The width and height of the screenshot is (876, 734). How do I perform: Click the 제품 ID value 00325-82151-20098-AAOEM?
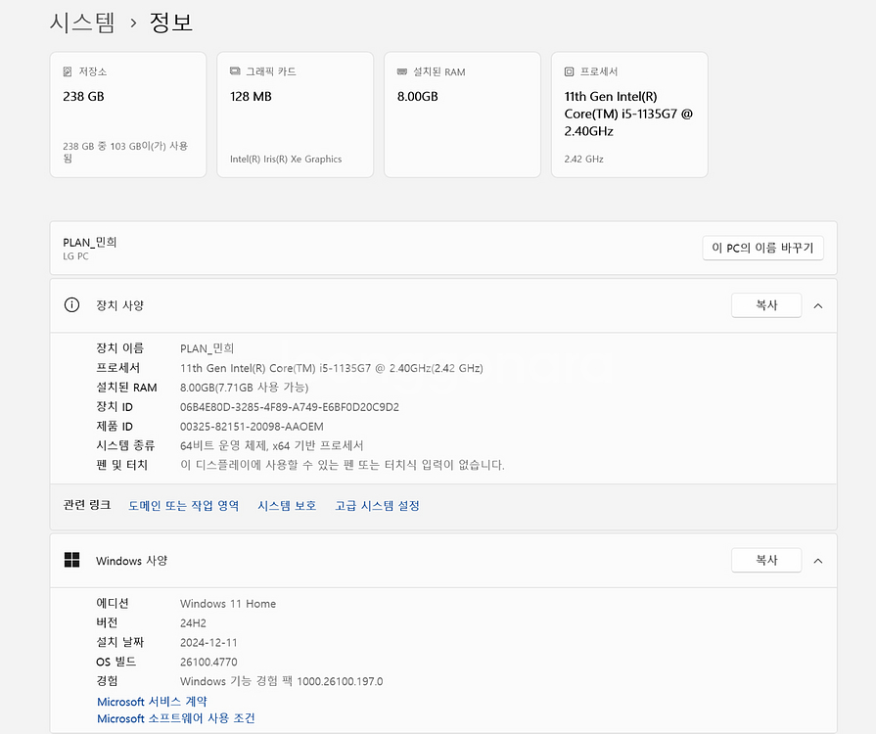pos(252,427)
